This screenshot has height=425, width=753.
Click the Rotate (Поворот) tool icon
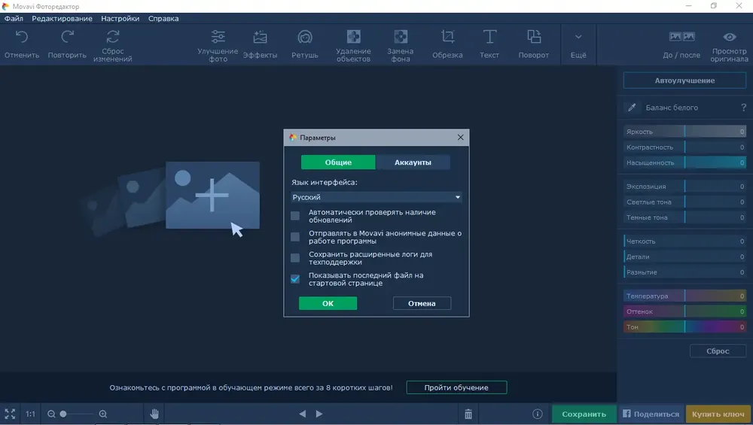pyautogui.click(x=534, y=43)
